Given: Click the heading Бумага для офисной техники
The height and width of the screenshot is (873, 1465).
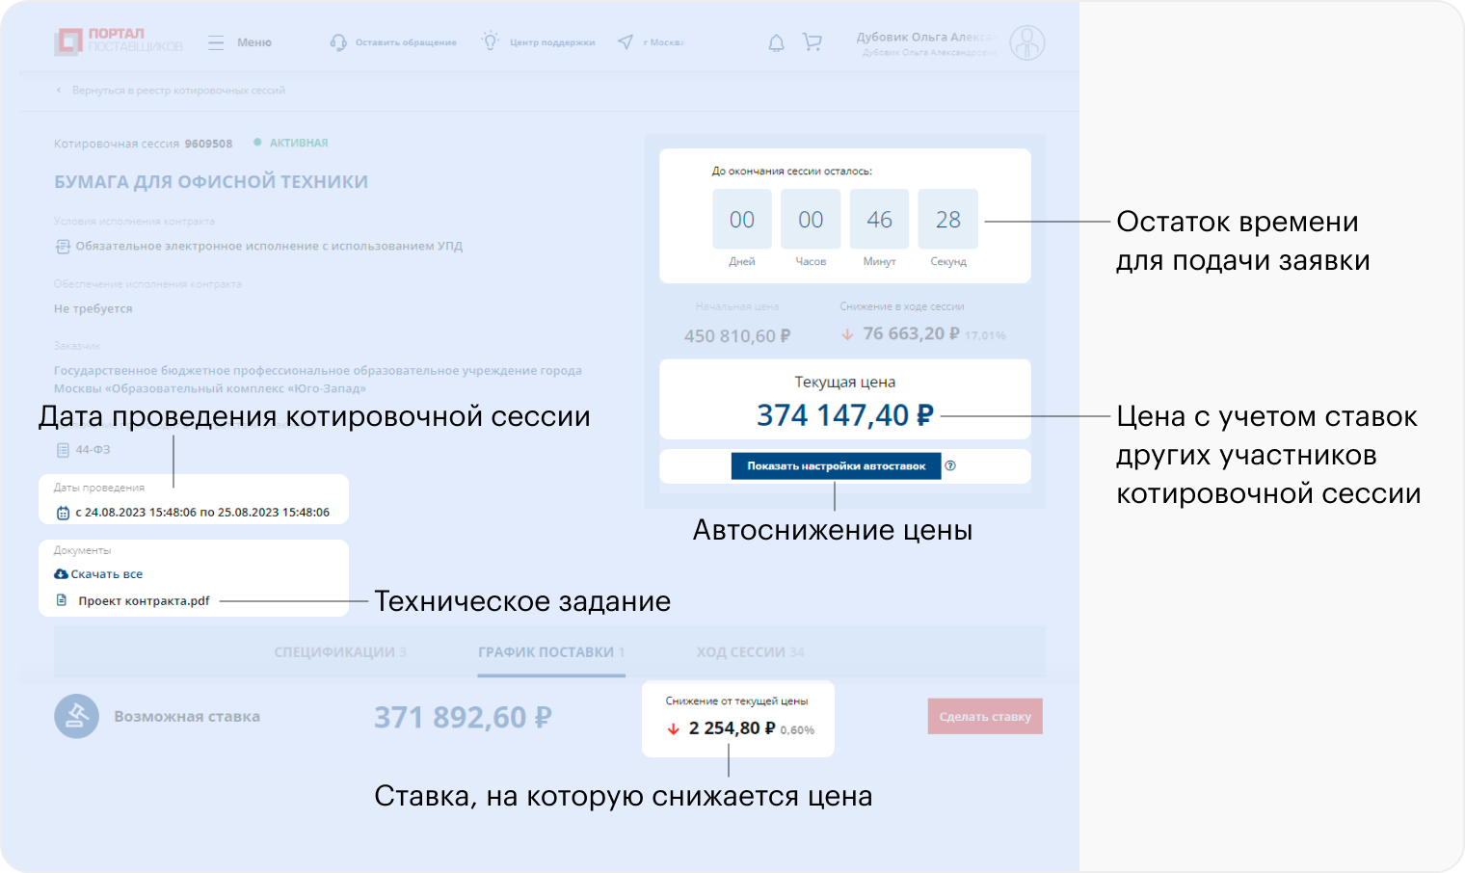Looking at the screenshot, I should coord(211,182).
